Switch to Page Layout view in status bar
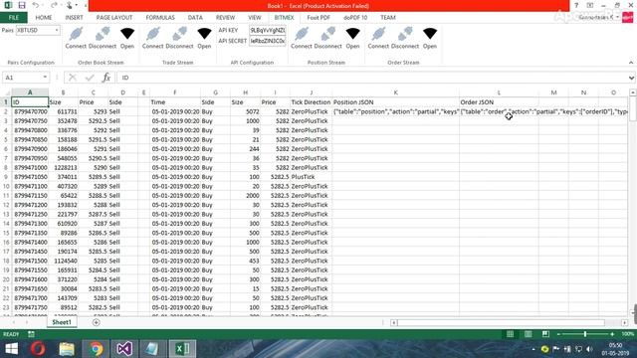 coord(528,334)
